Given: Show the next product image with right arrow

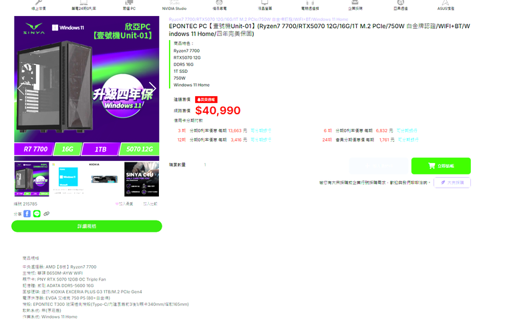Looking at the screenshot, I should click(152, 88).
